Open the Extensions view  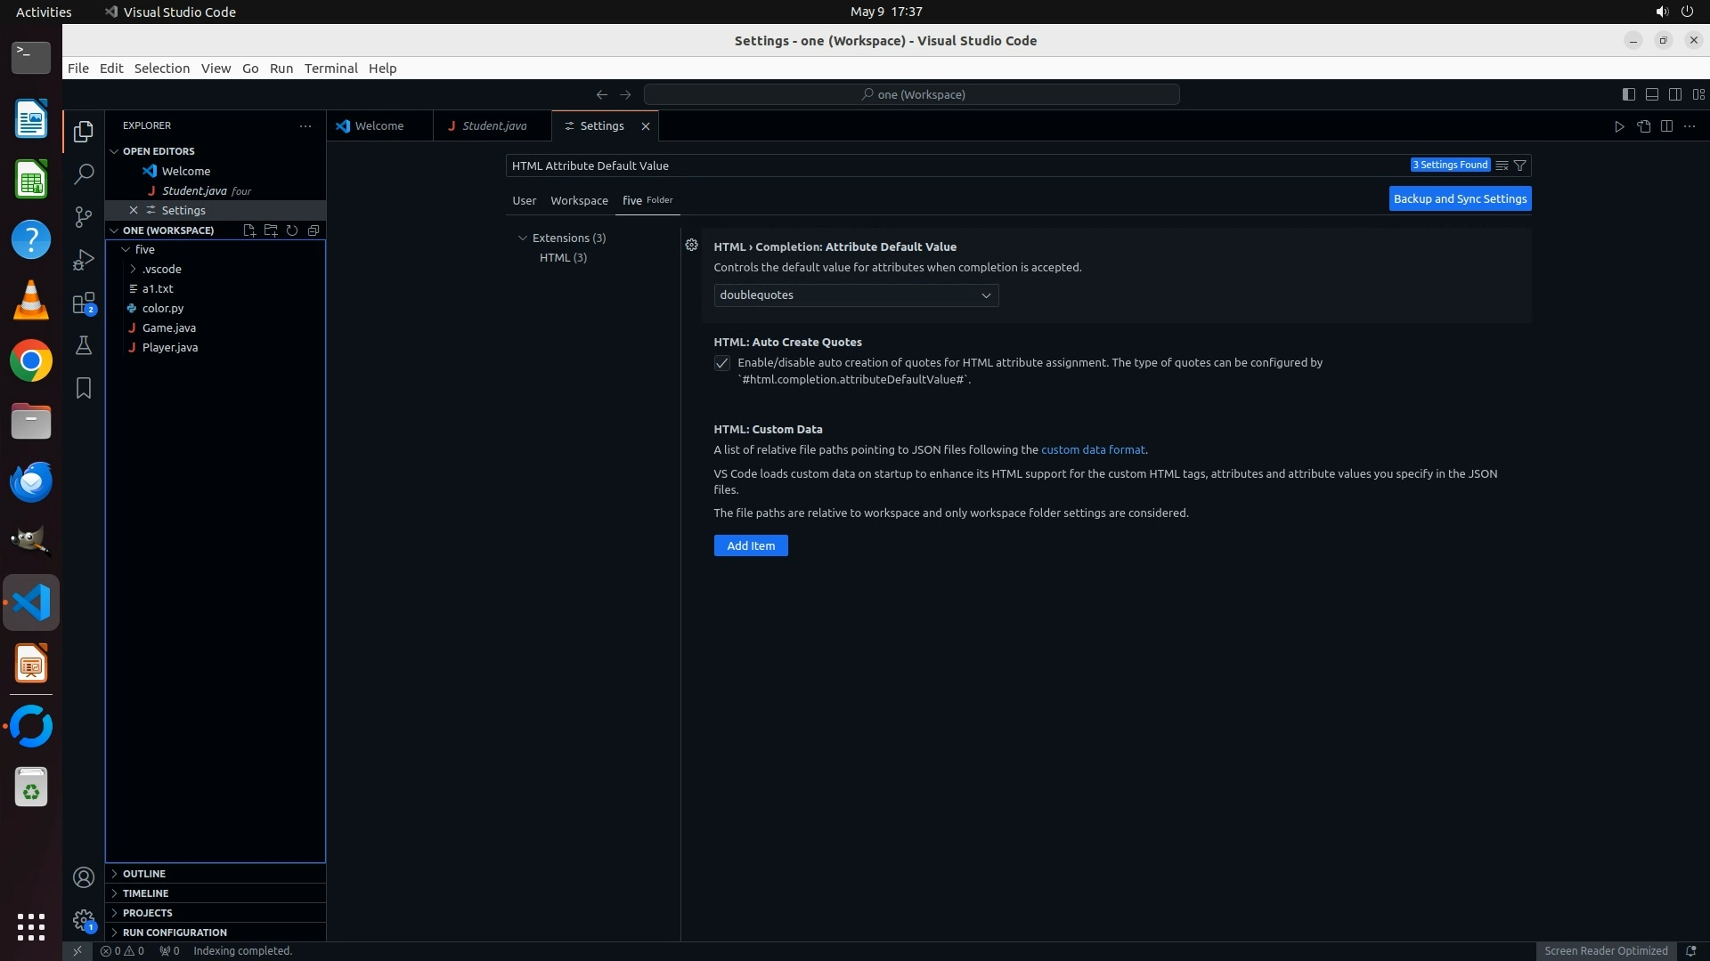click(83, 303)
